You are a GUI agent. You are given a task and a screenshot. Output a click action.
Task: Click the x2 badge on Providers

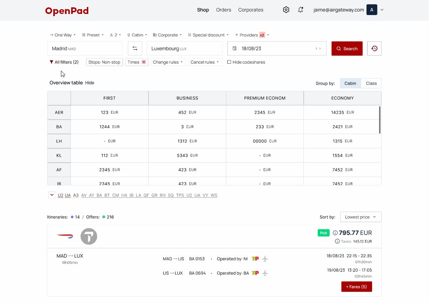pyautogui.click(x=262, y=35)
